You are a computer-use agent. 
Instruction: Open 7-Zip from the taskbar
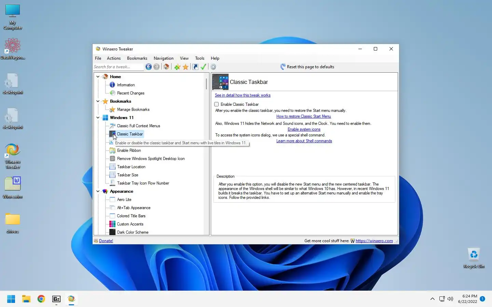coord(56,299)
